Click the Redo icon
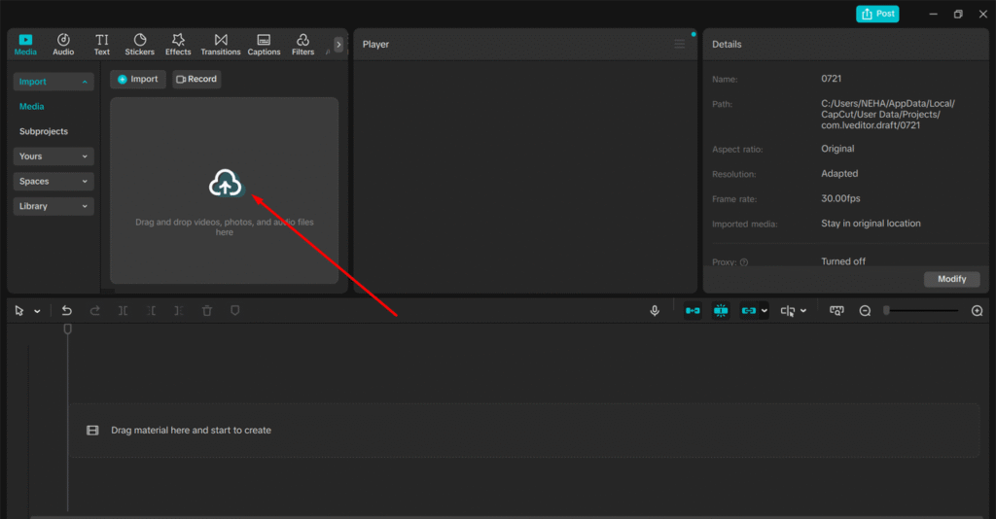 coord(94,311)
